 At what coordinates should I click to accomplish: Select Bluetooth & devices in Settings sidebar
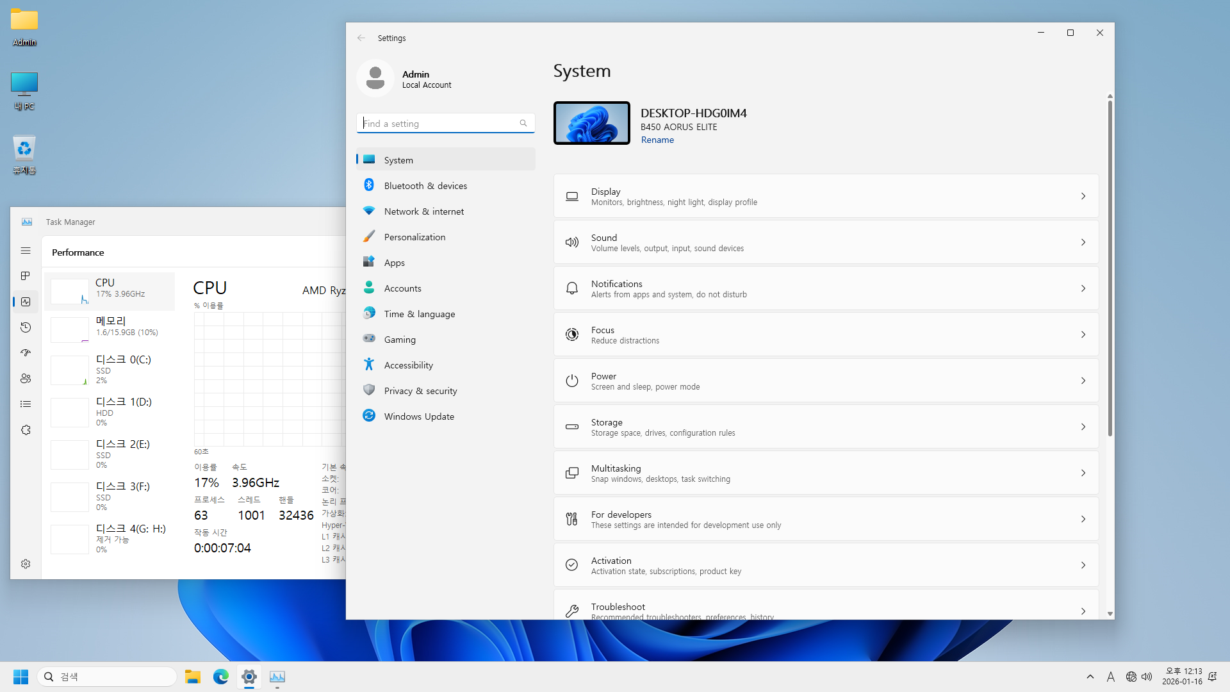click(425, 186)
